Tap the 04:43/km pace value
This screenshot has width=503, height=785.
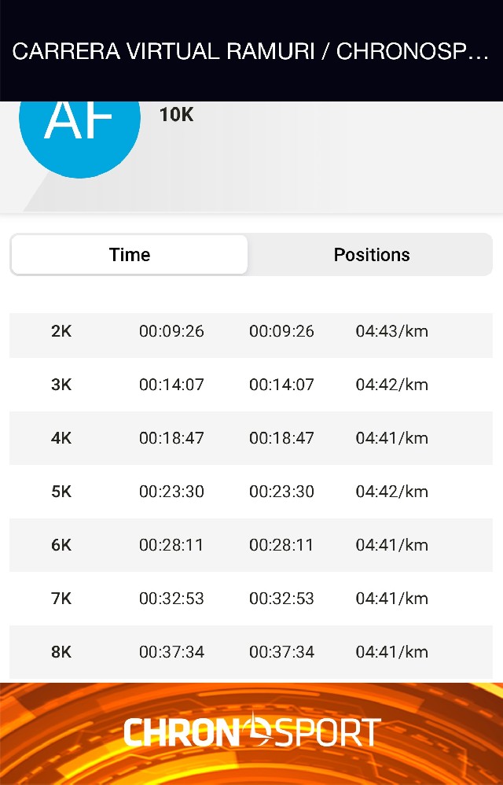coord(391,331)
